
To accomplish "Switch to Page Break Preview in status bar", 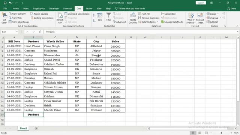I will point(206,133).
